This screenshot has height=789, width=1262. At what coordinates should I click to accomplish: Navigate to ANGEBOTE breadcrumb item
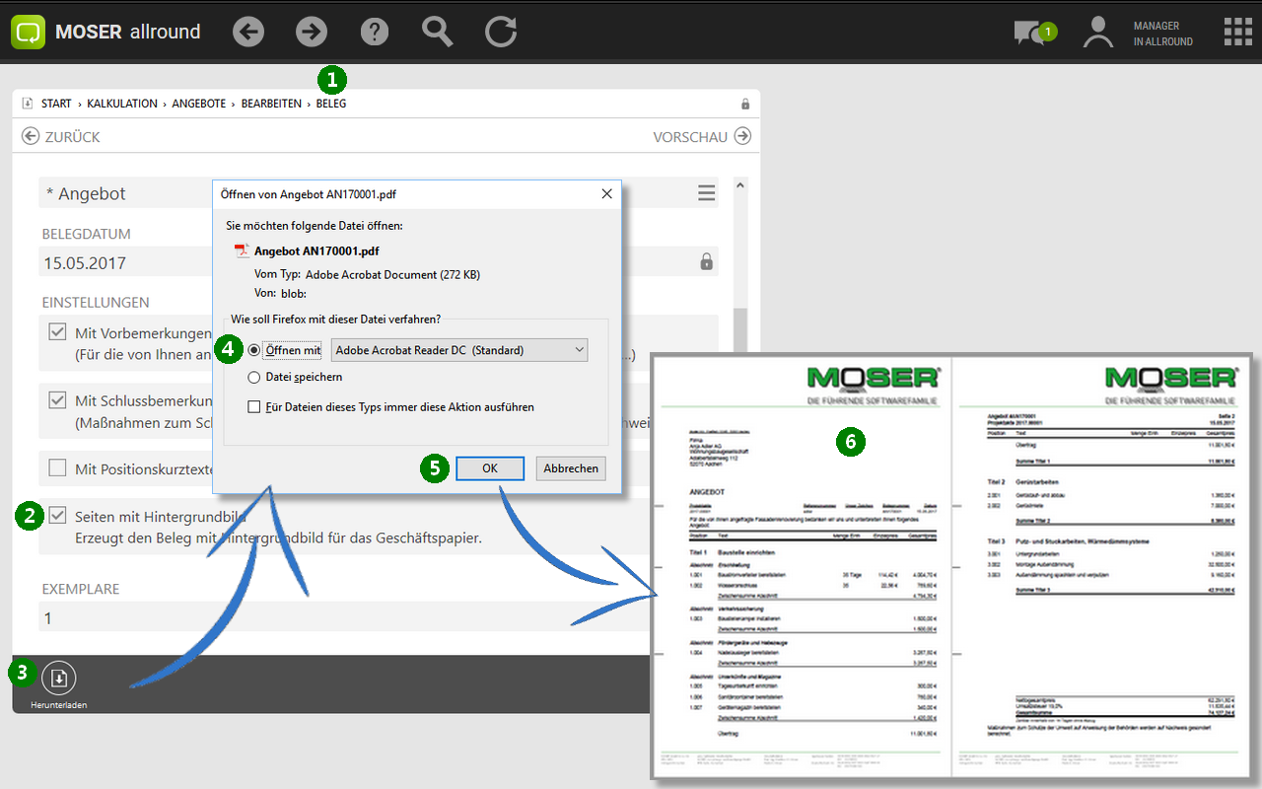[x=198, y=104]
